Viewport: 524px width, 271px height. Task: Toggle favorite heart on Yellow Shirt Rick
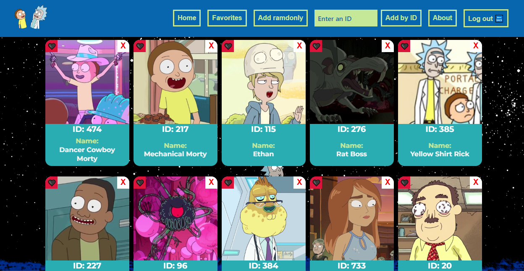[x=404, y=46]
